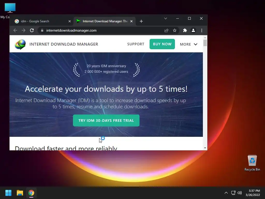Click the taskbar clock and date
The height and width of the screenshot is (199, 265).
(253, 193)
